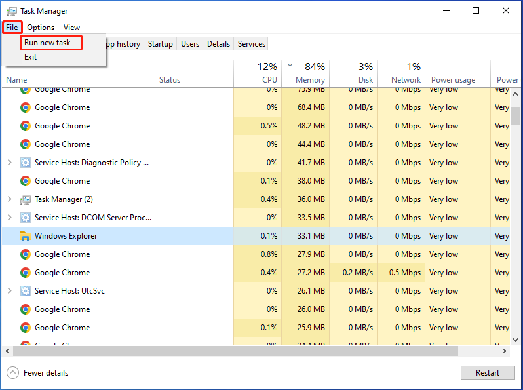The width and height of the screenshot is (523, 390).
Task: Click horizontal scrollbar right arrow
Action: (505, 351)
